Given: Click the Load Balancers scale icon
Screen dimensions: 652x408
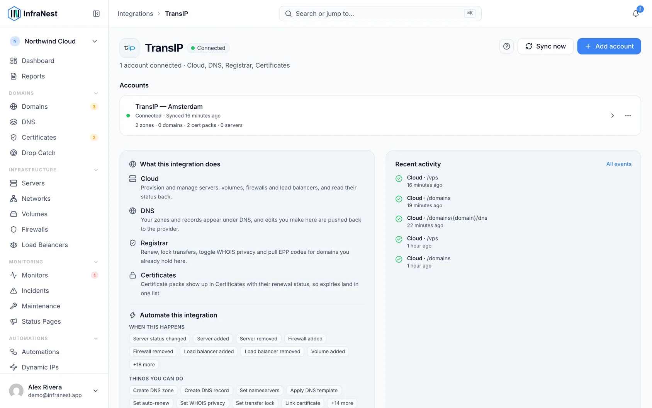Looking at the screenshot, I should (x=14, y=245).
